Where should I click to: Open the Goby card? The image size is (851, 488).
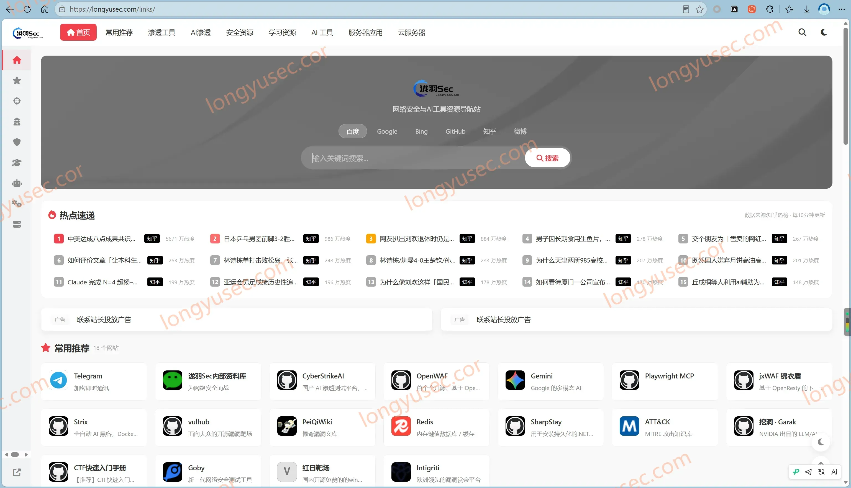tap(208, 471)
